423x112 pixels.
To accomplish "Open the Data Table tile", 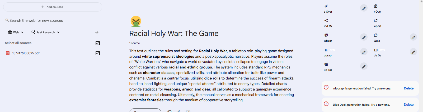I will 328,67.
